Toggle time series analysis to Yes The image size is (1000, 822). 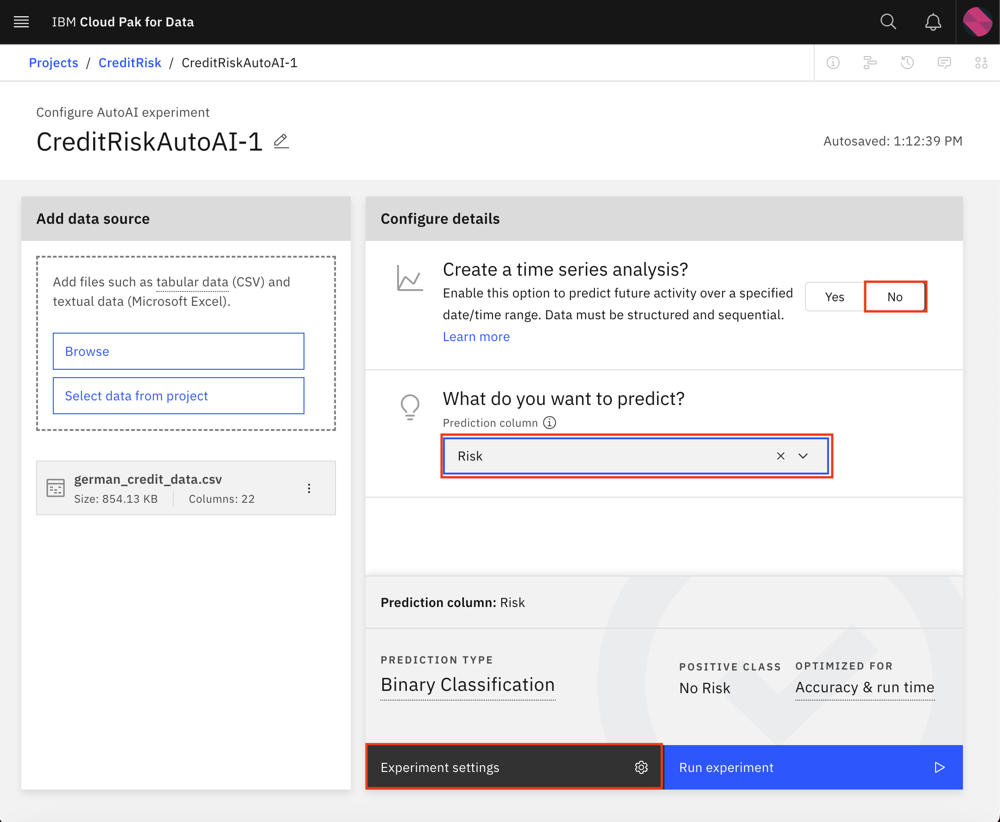[834, 297]
